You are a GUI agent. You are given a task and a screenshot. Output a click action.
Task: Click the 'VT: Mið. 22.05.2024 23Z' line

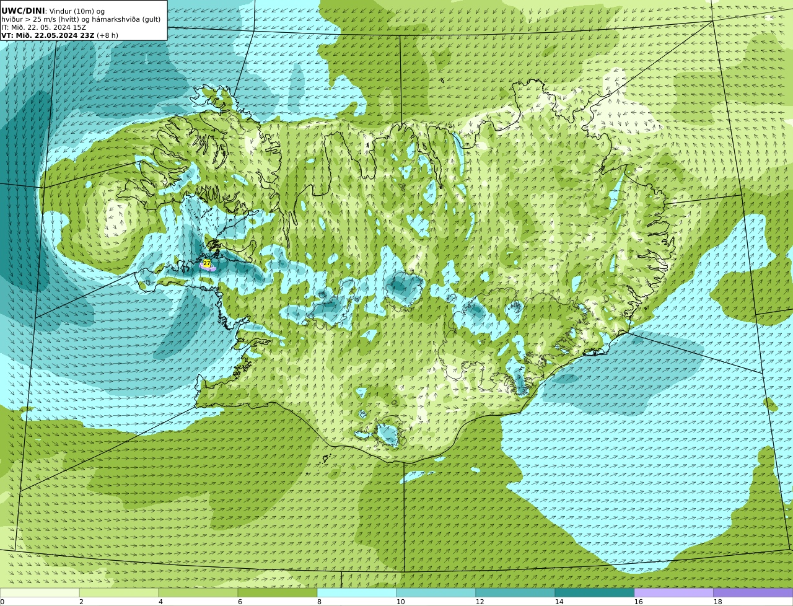point(48,35)
